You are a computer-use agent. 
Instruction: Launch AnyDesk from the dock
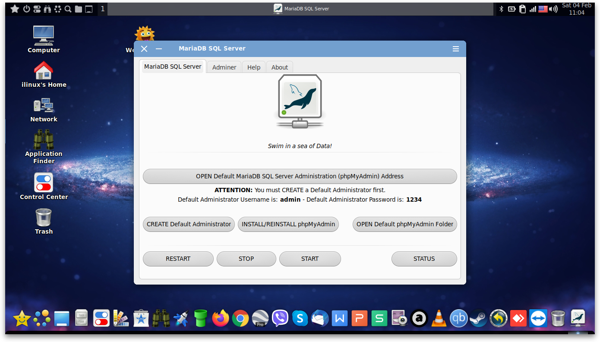coord(518,319)
